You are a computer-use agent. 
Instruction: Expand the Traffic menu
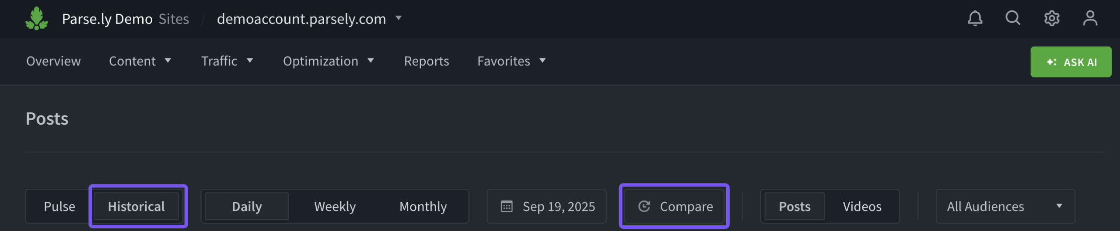(x=227, y=61)
